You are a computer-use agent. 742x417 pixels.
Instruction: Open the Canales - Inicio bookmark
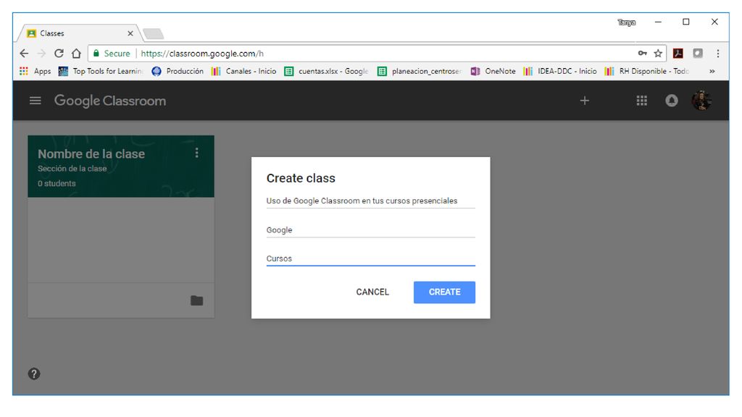(x=243, y=72)
